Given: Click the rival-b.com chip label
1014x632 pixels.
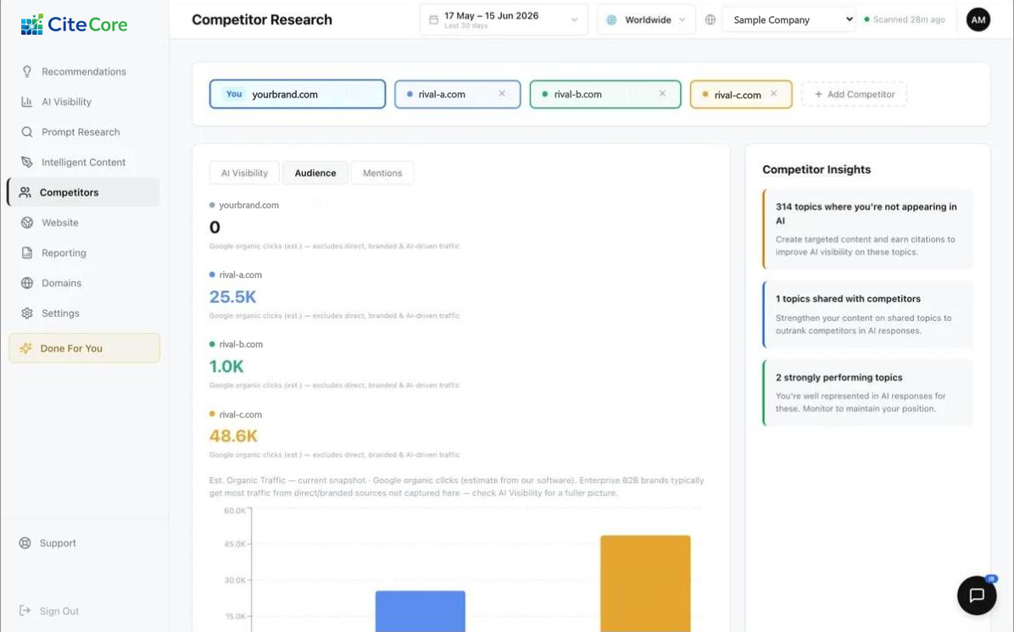Looking at the screenshot, I should pos(577,94).
